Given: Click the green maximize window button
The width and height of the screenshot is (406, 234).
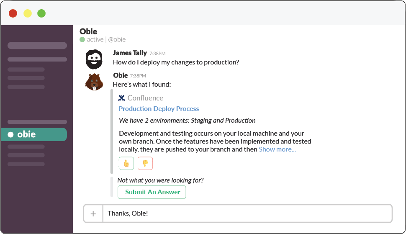Looking at the screenshot, I should (41, 13).
